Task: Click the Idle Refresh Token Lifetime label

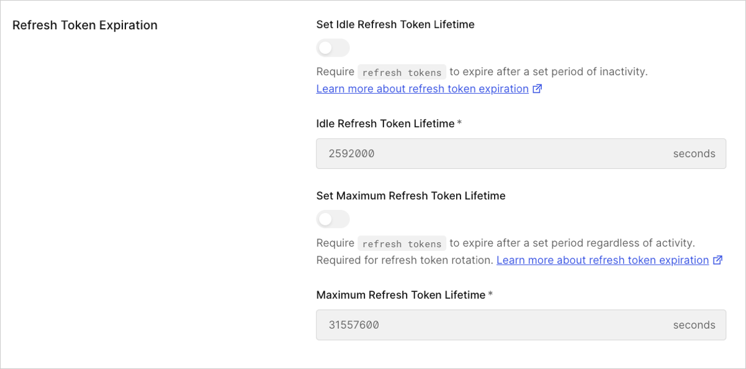Action: [389, 124]
